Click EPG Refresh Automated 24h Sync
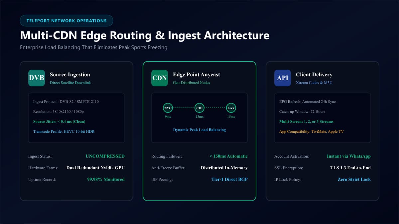 click(x=308, y=102)
